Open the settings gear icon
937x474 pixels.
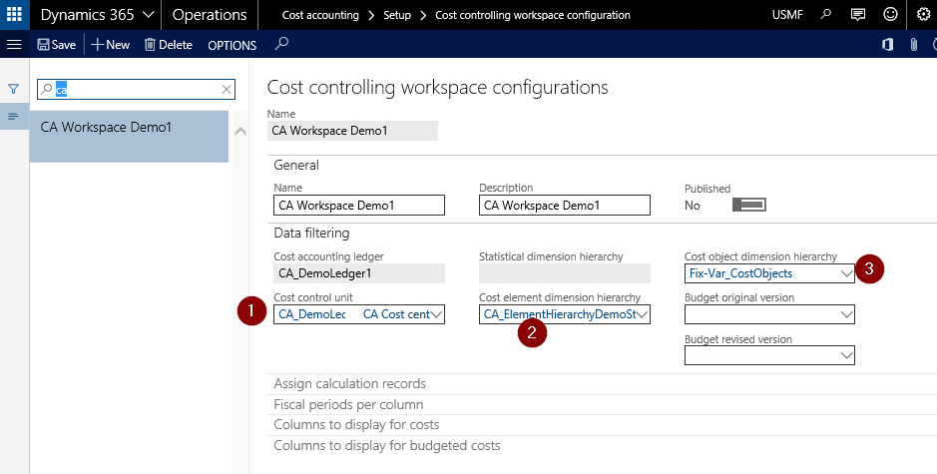(x=923, y=15)
